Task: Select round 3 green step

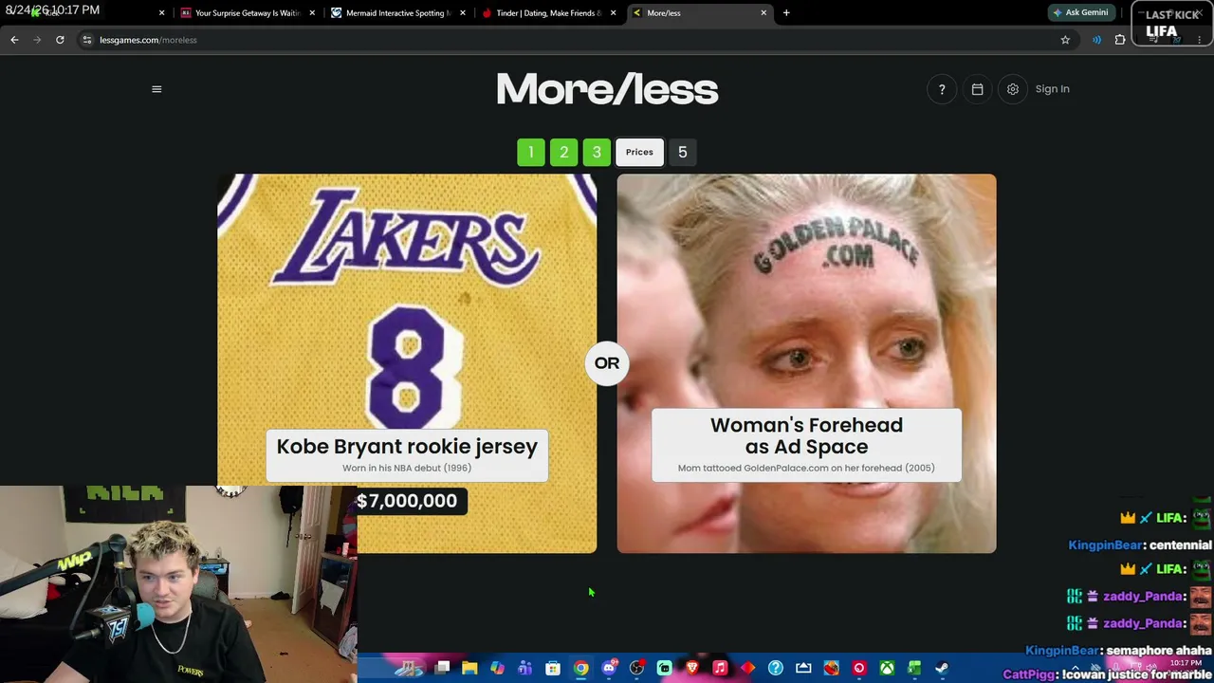Action: click(597, 152)
